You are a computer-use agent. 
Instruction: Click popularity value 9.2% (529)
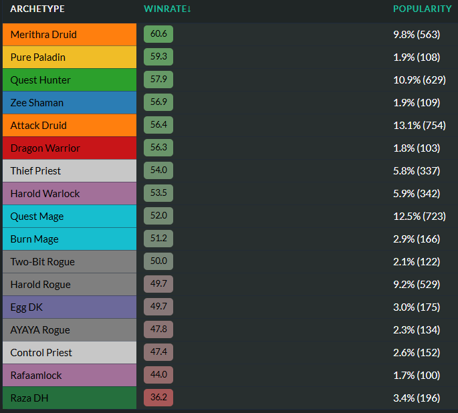[x=417, y=285]
